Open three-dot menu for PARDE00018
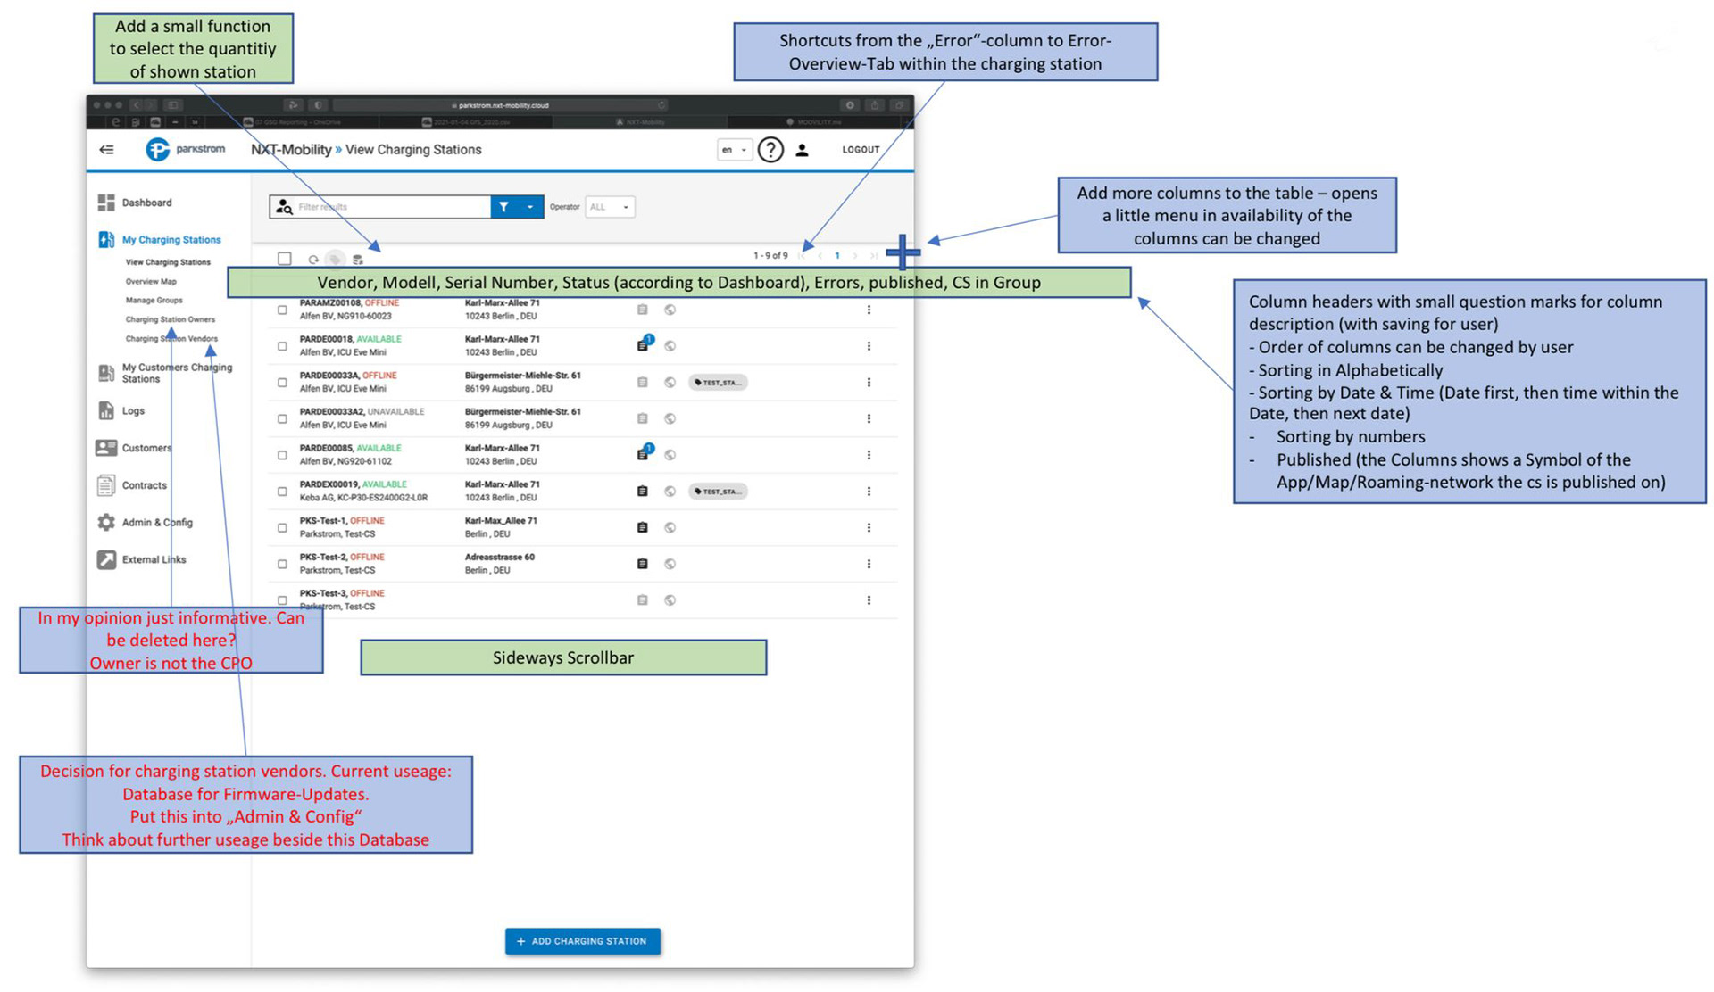Viewport: 1714px width, 992px height. [x=869, y=346]
